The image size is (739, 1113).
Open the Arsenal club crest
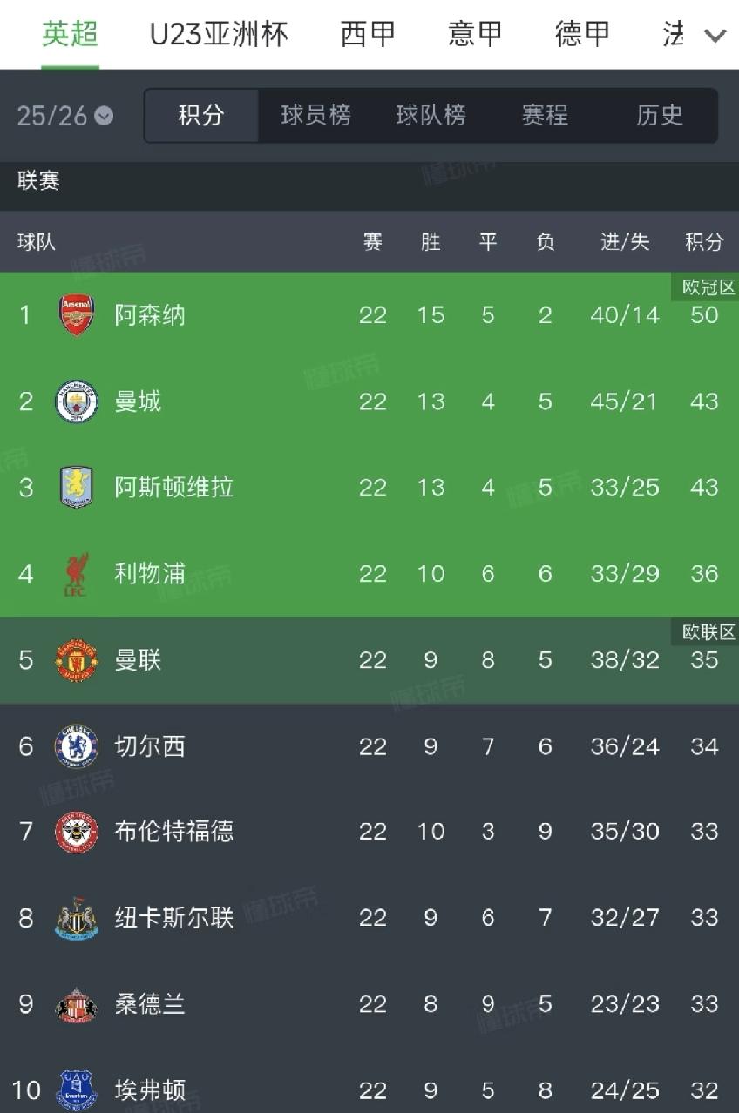coord(77,314)
